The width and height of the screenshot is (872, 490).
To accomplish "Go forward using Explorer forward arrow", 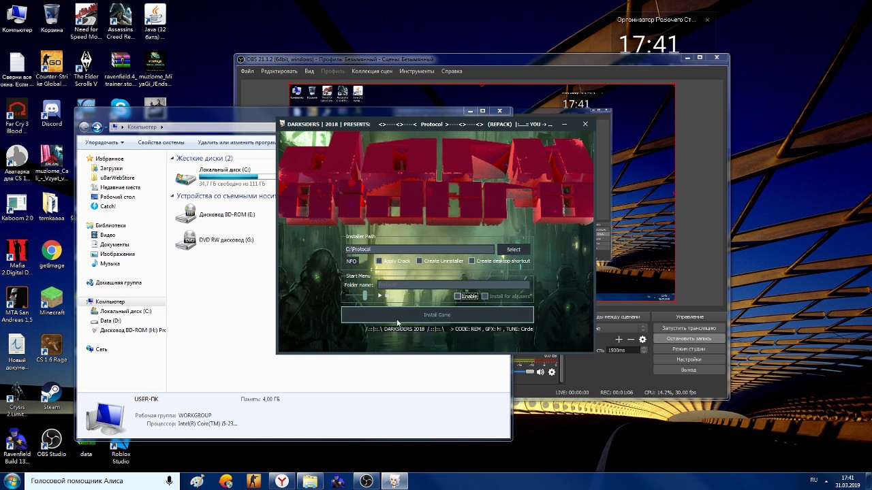I will tap(97, 127).
